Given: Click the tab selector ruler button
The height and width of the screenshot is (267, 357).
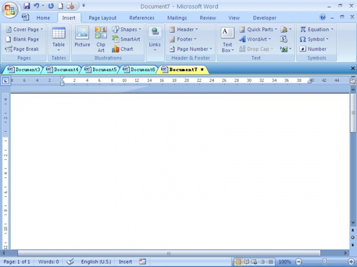Looking at the screenshot, I should pos(6,80).
